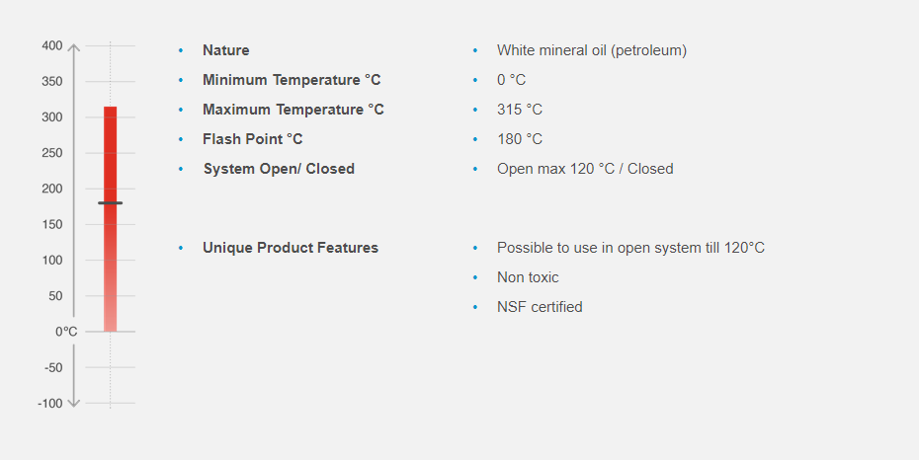
Task: Click the System Open/ Closed label
Action: 278,169
